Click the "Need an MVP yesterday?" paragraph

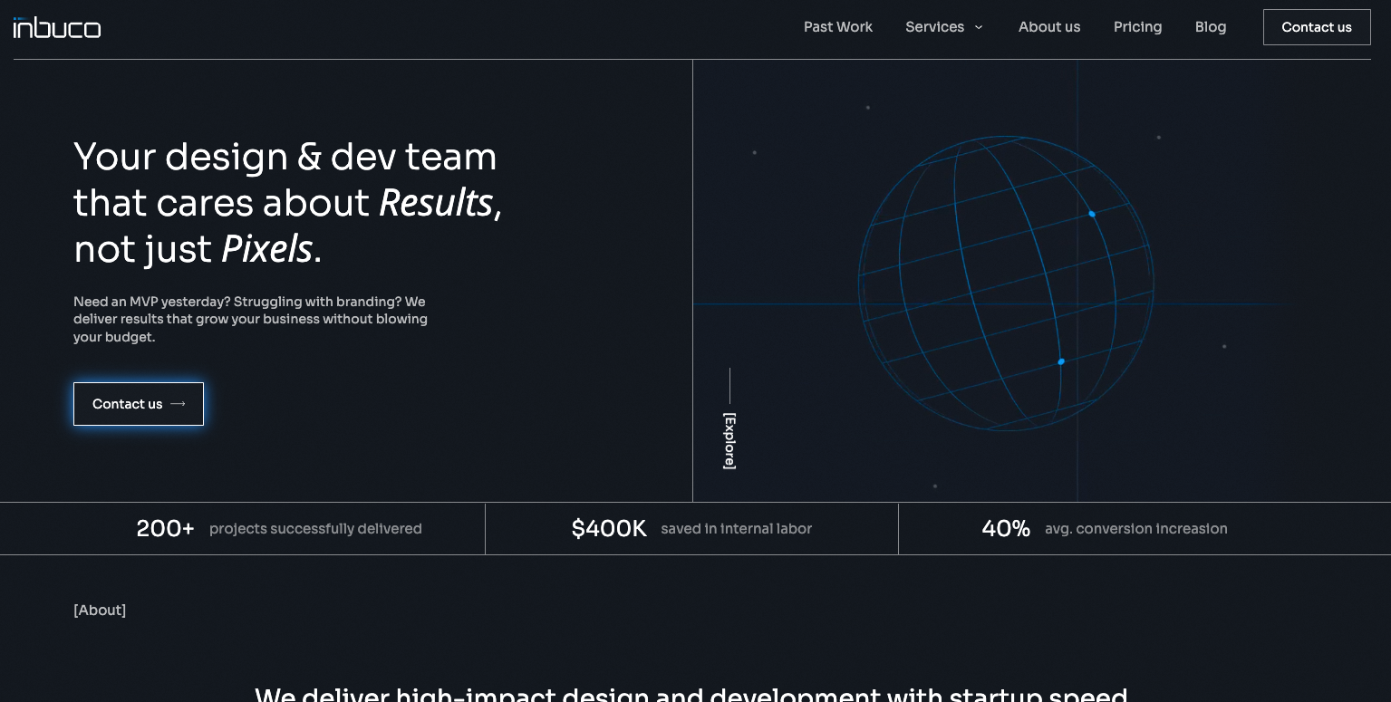tap(250, 319)
